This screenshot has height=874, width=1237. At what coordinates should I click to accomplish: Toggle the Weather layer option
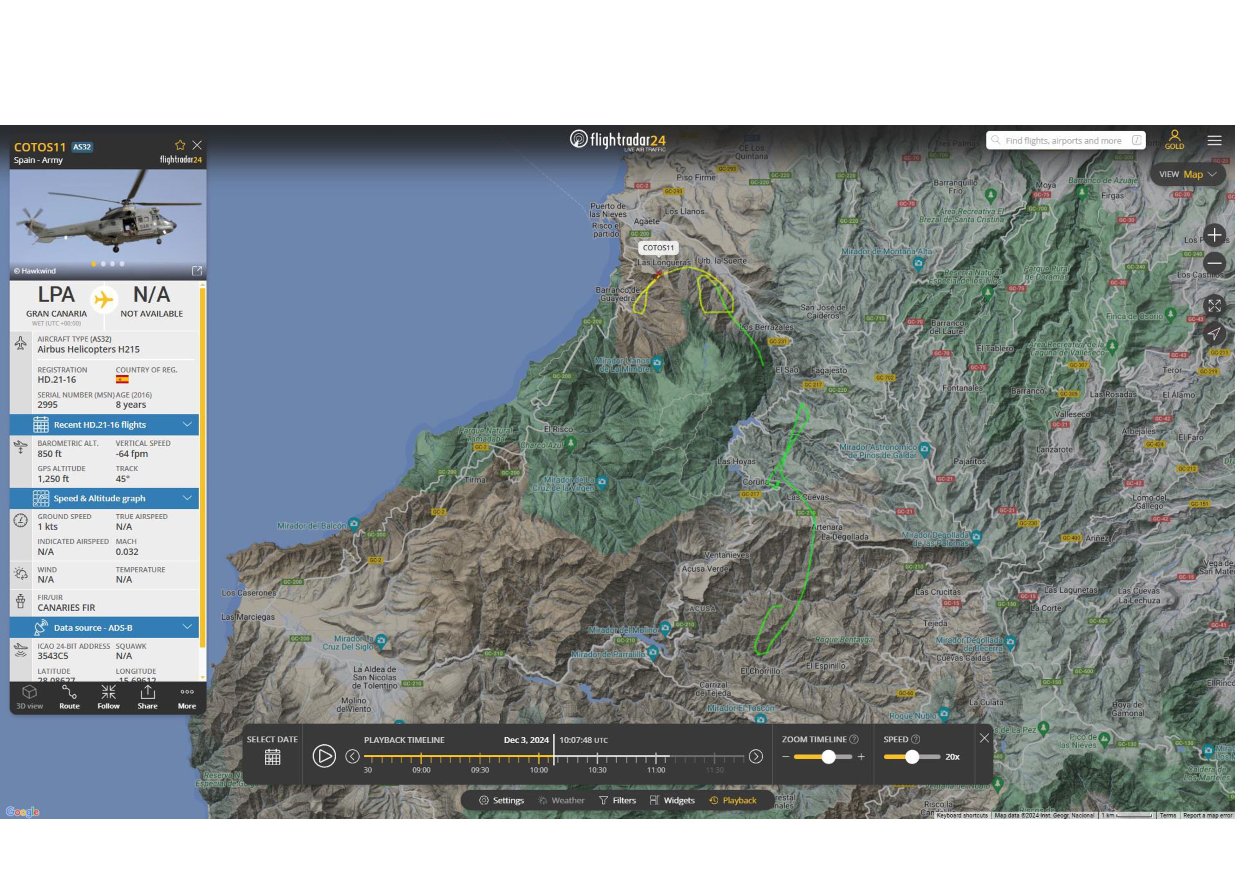coord(561,800)
